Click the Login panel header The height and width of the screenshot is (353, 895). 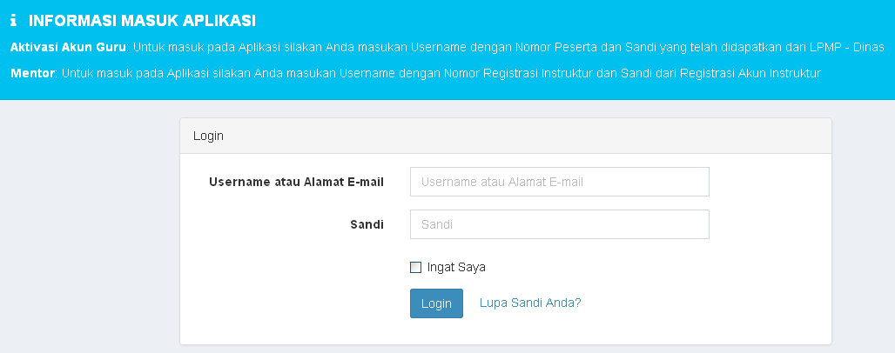pyautogui.click(x=505, y=136)
